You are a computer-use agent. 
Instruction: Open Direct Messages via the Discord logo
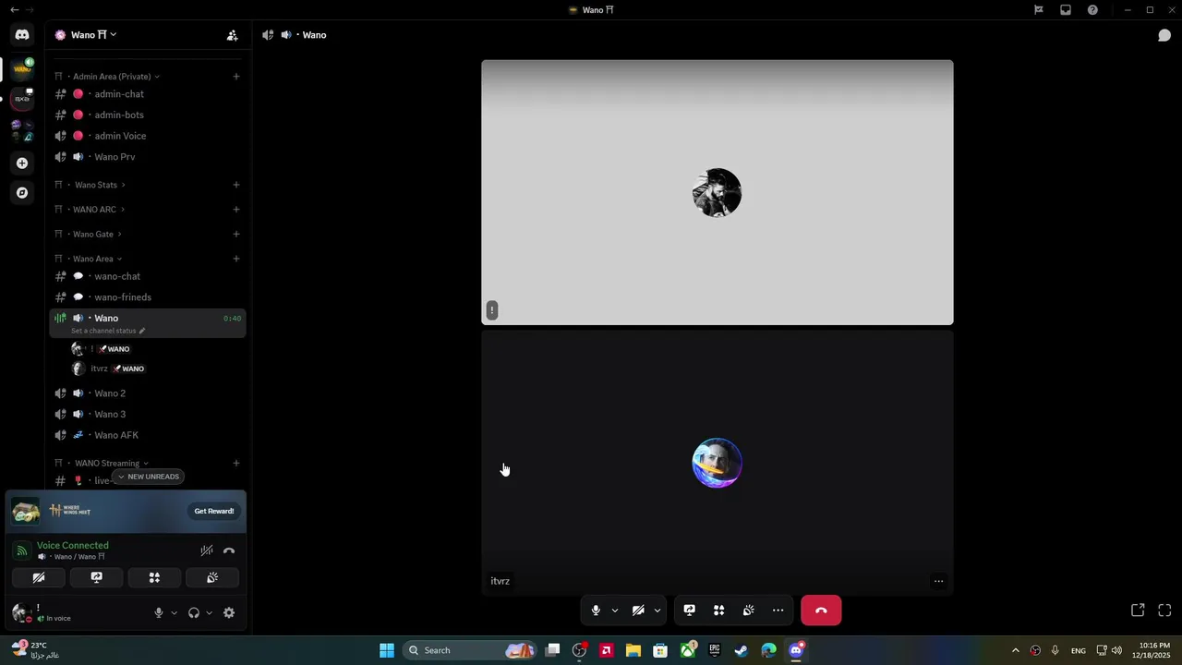click(22, 35)
